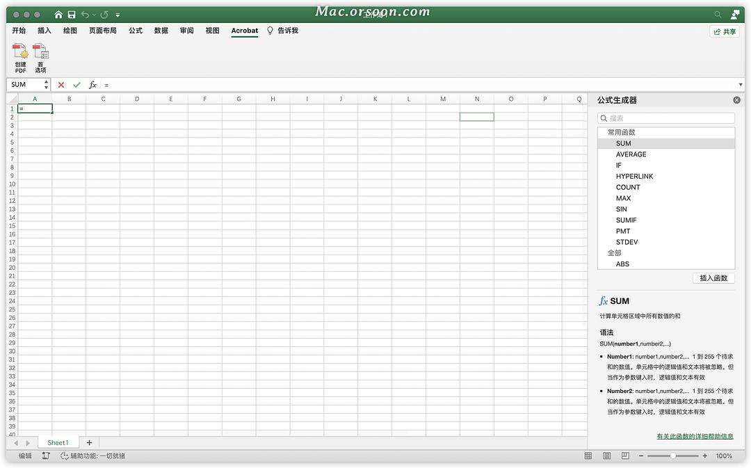Screen dimensions: 751x468
Task: Select IF in function list
Action: tap(666, 166)
